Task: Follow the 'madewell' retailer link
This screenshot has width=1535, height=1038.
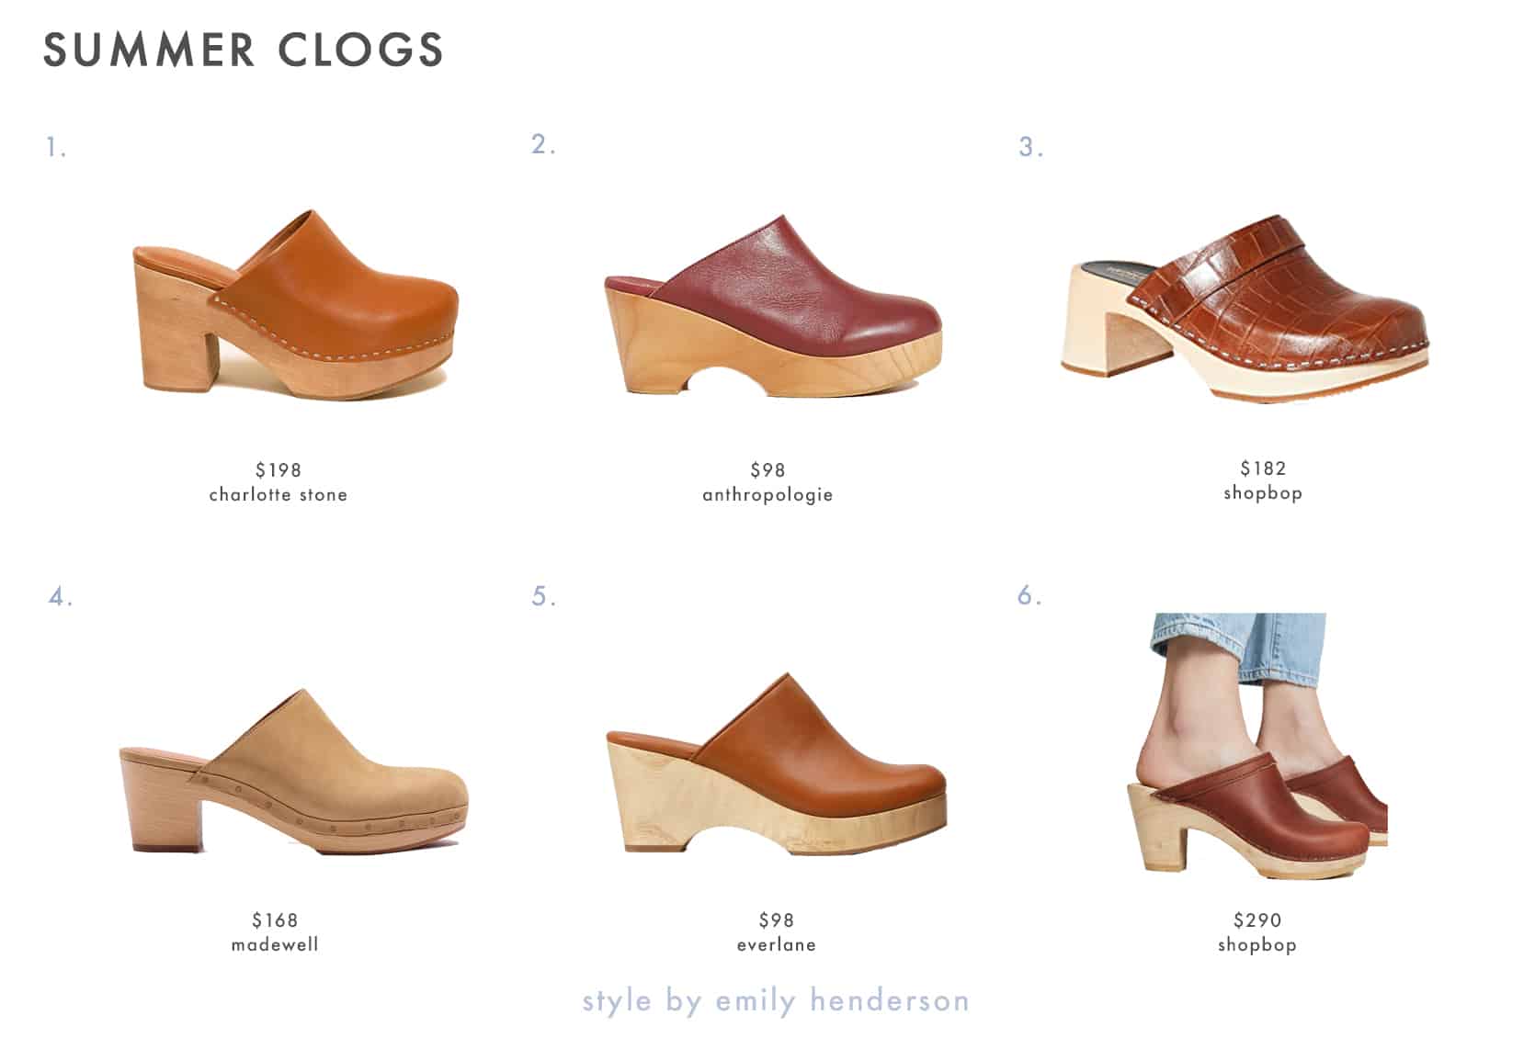Action: tap(275, 944)
